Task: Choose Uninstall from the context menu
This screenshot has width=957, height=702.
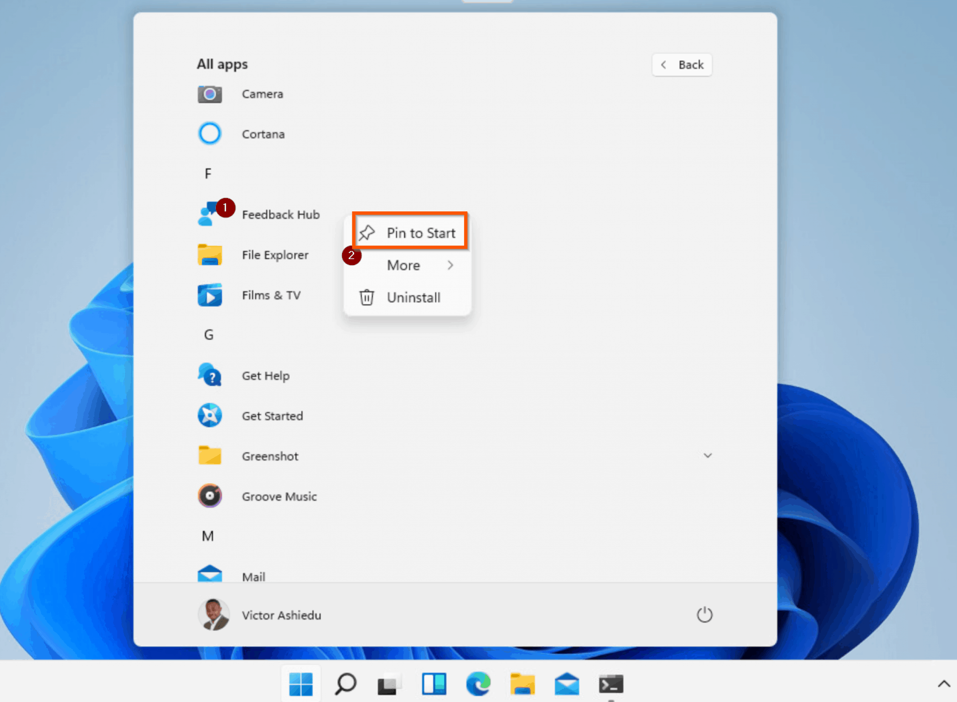Action: coord(413,297)
